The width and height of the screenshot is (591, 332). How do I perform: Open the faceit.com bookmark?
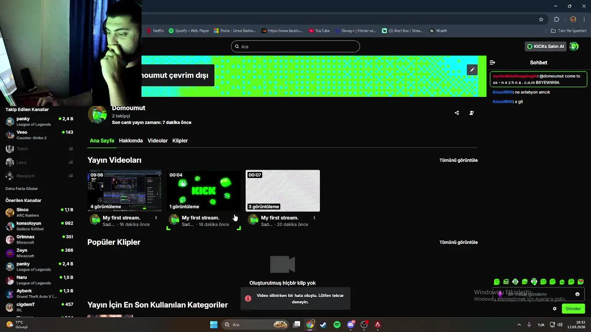point(282,31)
